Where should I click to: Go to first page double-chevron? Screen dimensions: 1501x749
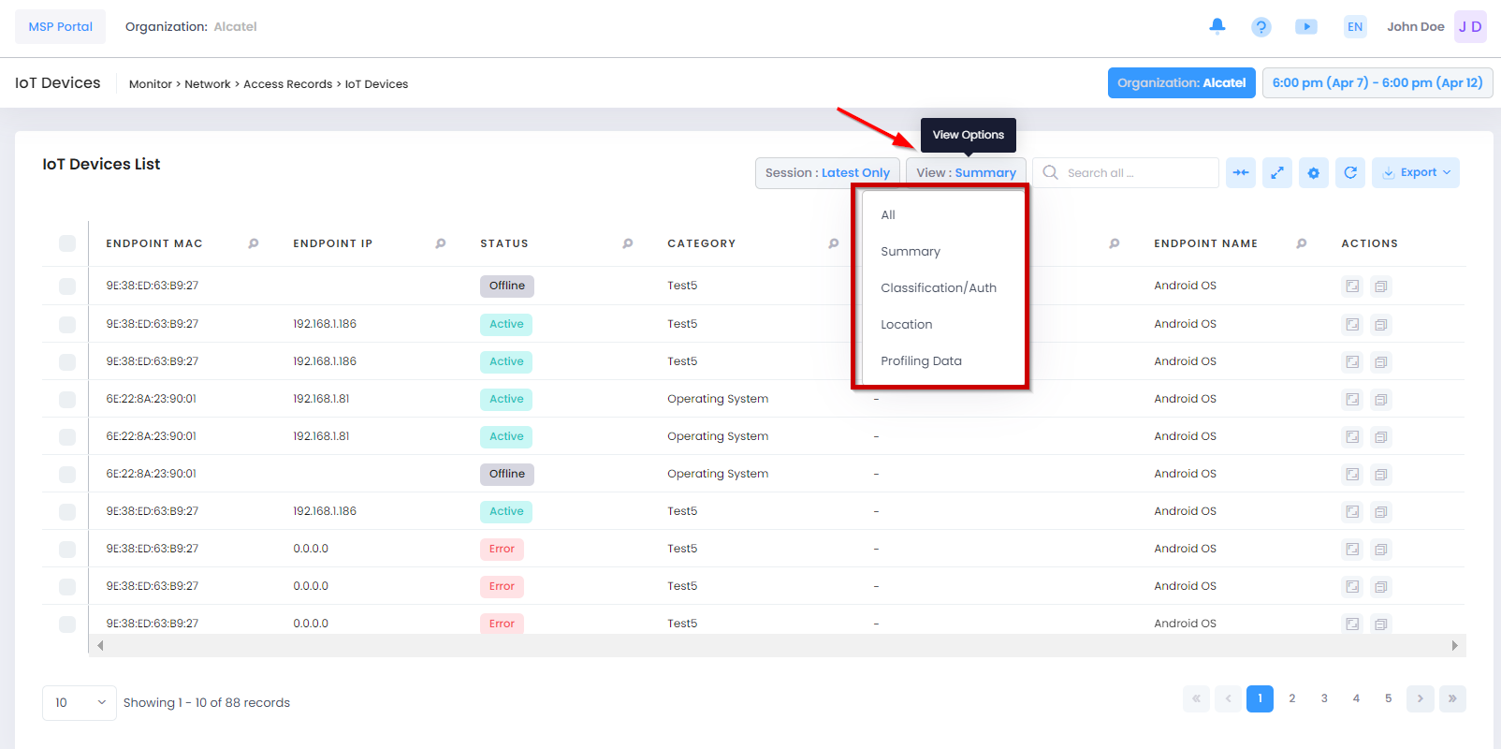[x=1196, y=698]
